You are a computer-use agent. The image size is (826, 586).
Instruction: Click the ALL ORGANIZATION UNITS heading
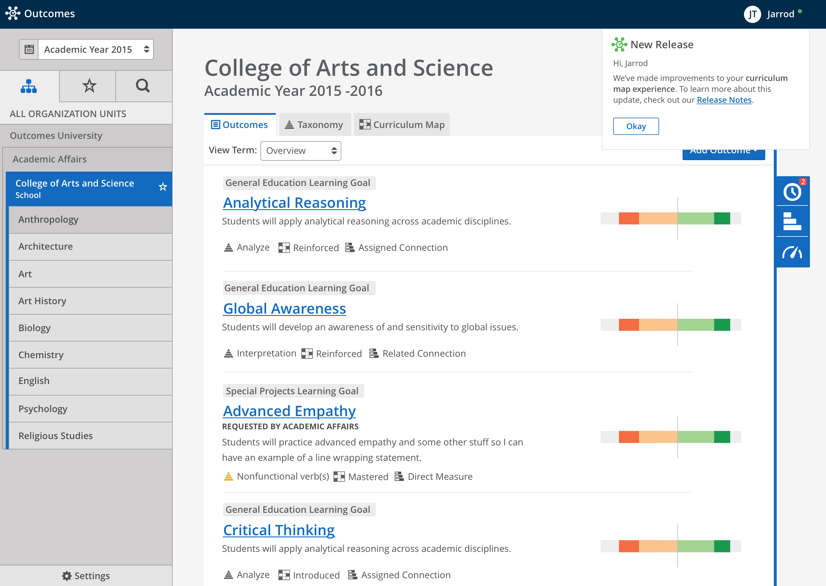[x=68, y=114]
